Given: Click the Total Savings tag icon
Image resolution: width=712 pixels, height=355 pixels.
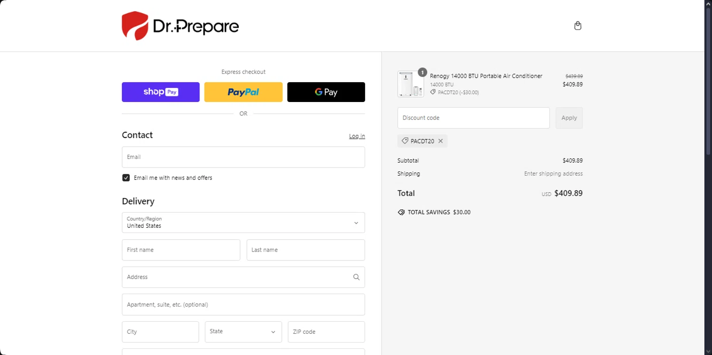Looking at the screenshot, I should click(401, 212).
